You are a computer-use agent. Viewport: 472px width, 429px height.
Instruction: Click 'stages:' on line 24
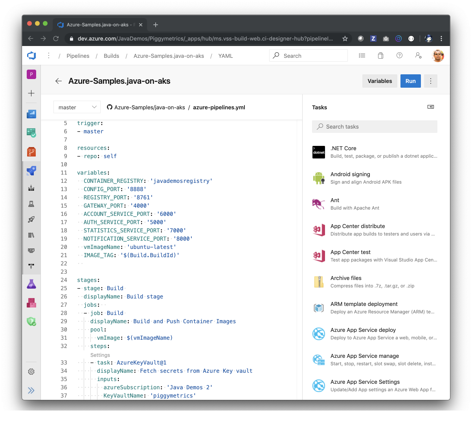pos(88,280)
